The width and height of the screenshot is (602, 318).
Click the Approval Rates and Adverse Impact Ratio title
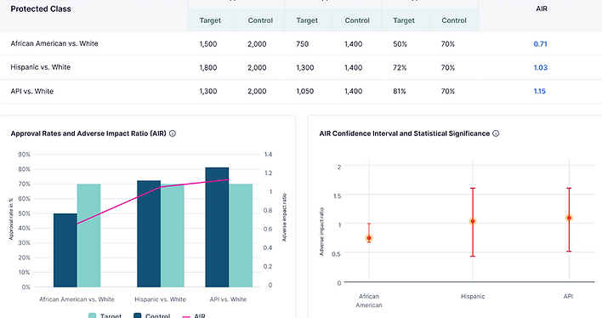88,133
